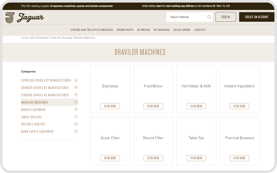277x173 pixels.
Task: Click the next working day delivery notice
Action: (x=186, y=6)
